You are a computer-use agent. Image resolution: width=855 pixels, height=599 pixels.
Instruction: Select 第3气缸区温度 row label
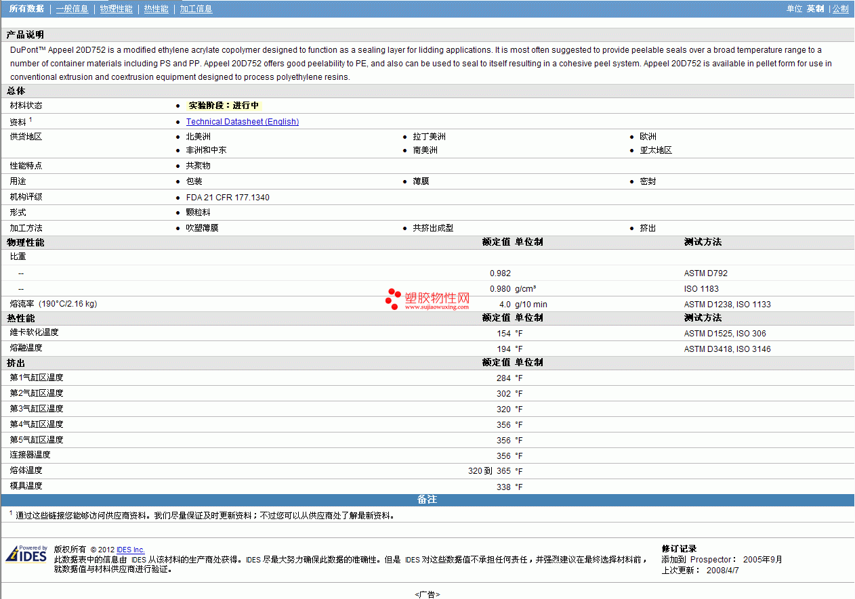click(37, 409)
